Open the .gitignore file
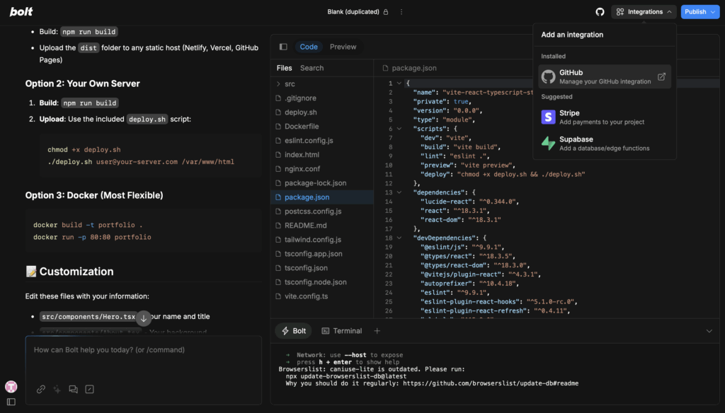Image resolution: width=725 pixels, height=413 pixels. click(322, 98)
